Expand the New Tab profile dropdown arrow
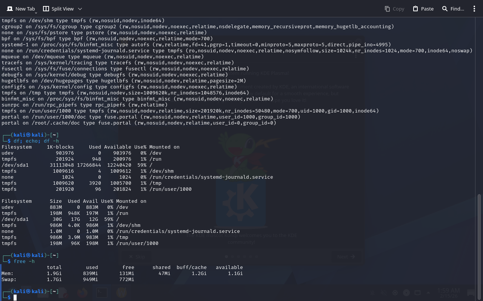Image resolution: width=483 pixels, height=301 pixels. tap(36, 12)
